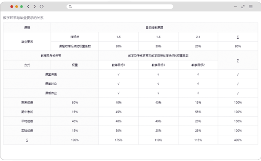Click the browser back arrow
The width and height of the screenshot is (261, 161).
coord(28,7)
